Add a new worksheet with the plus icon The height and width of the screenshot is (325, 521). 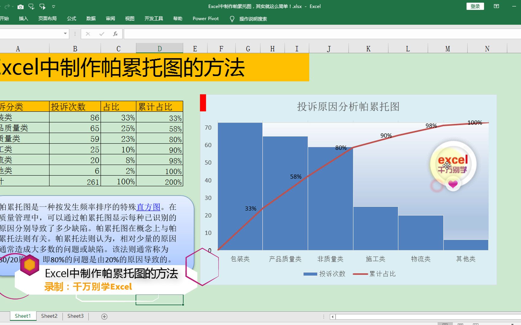coord(104,316)
